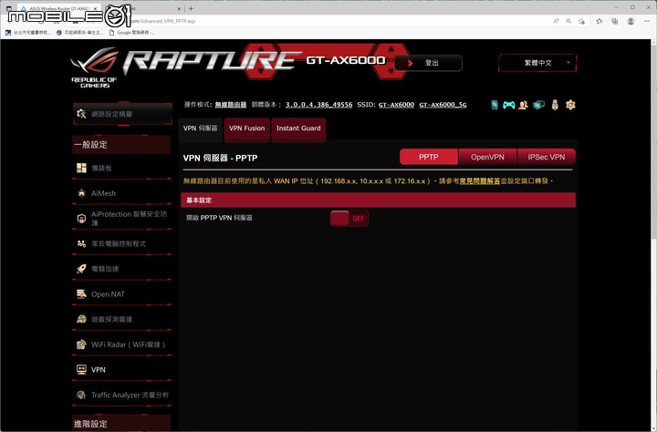This screenshot has width=657, height=432.
Task: Switch to the VPN 伺服器 tab
Action: (x=200, y=129)
